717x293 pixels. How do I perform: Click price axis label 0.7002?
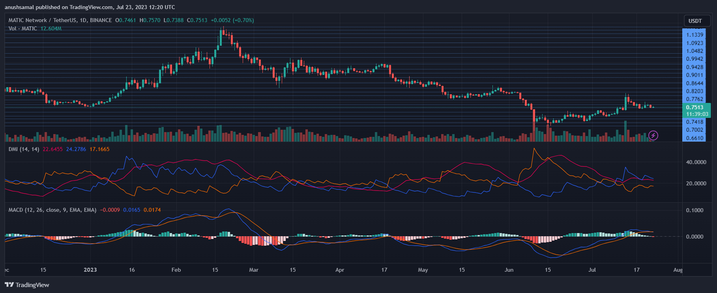coord(695,130)
